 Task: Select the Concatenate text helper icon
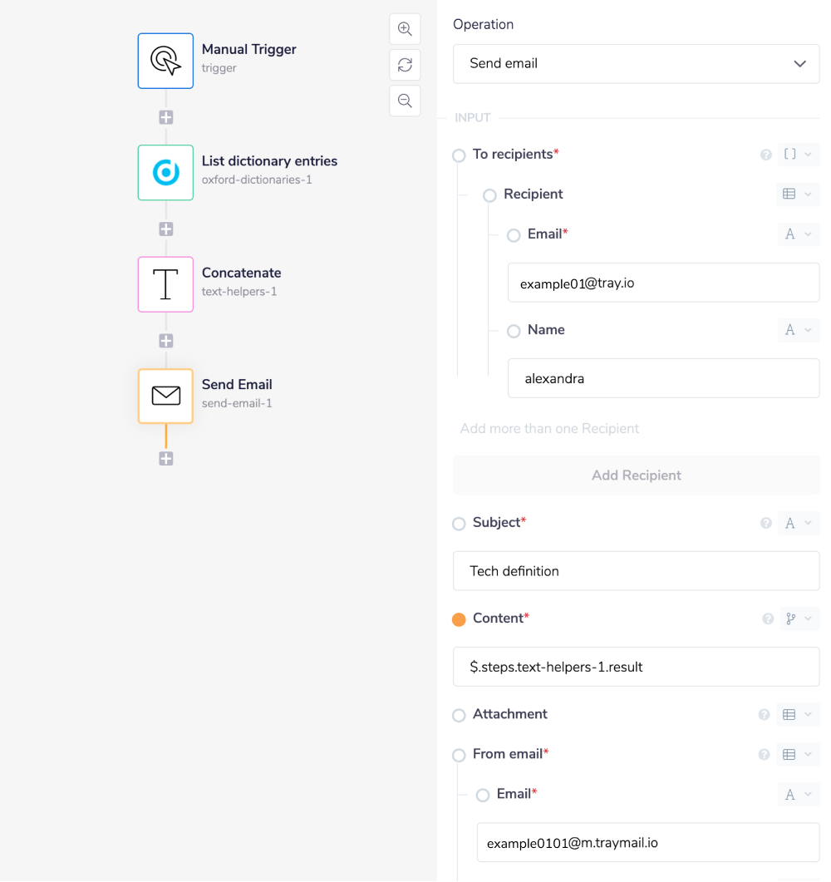click(165, 284)
